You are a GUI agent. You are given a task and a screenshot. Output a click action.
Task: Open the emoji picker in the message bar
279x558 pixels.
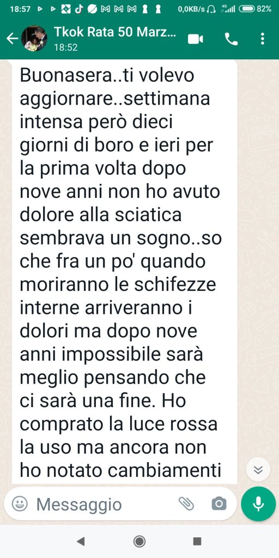pos(20,504)
